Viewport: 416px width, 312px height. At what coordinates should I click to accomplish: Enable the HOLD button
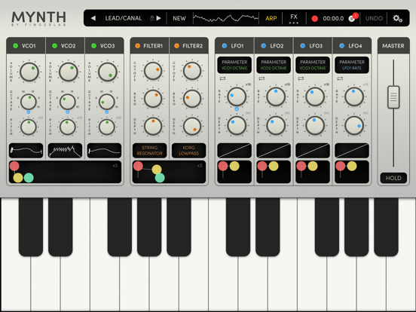coord(393,178)
